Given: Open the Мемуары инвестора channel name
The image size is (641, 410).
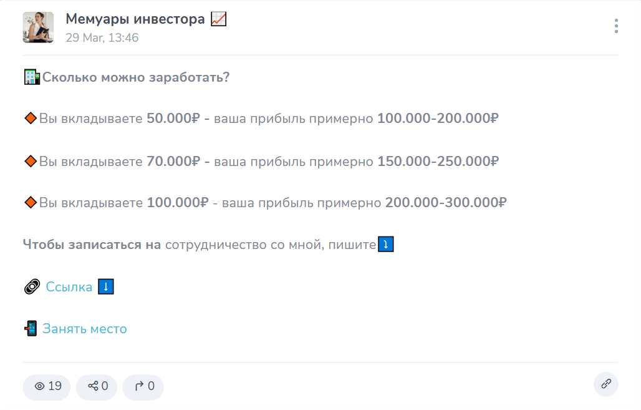Looking at the screenshot, I should tap(135, 18).
